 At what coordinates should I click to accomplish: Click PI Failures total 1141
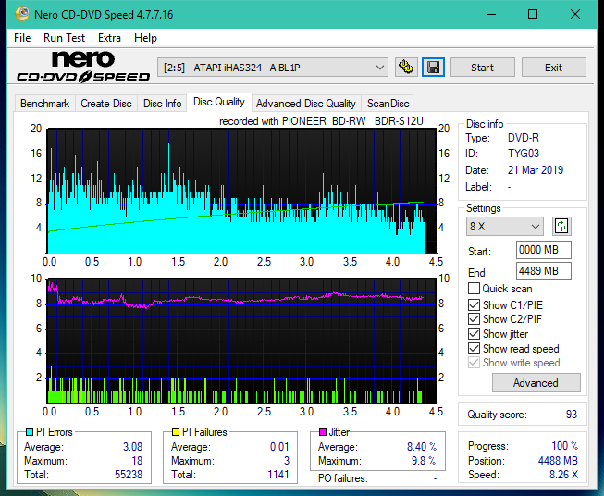click(278, 475)
